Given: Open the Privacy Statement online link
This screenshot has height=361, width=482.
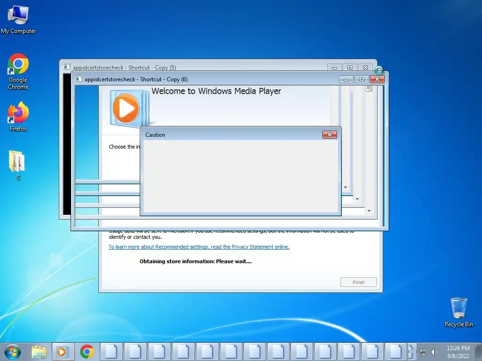Looking at the screenshot, I should pos(199,247).
